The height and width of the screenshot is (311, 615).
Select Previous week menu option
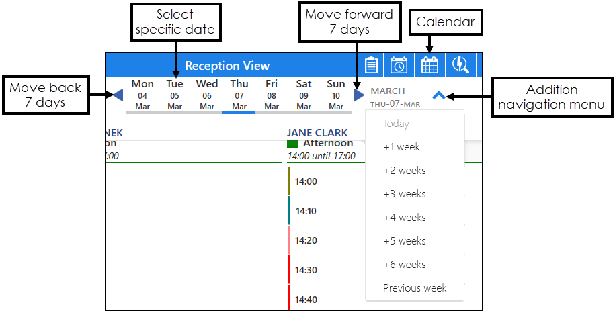pos(415,288)
